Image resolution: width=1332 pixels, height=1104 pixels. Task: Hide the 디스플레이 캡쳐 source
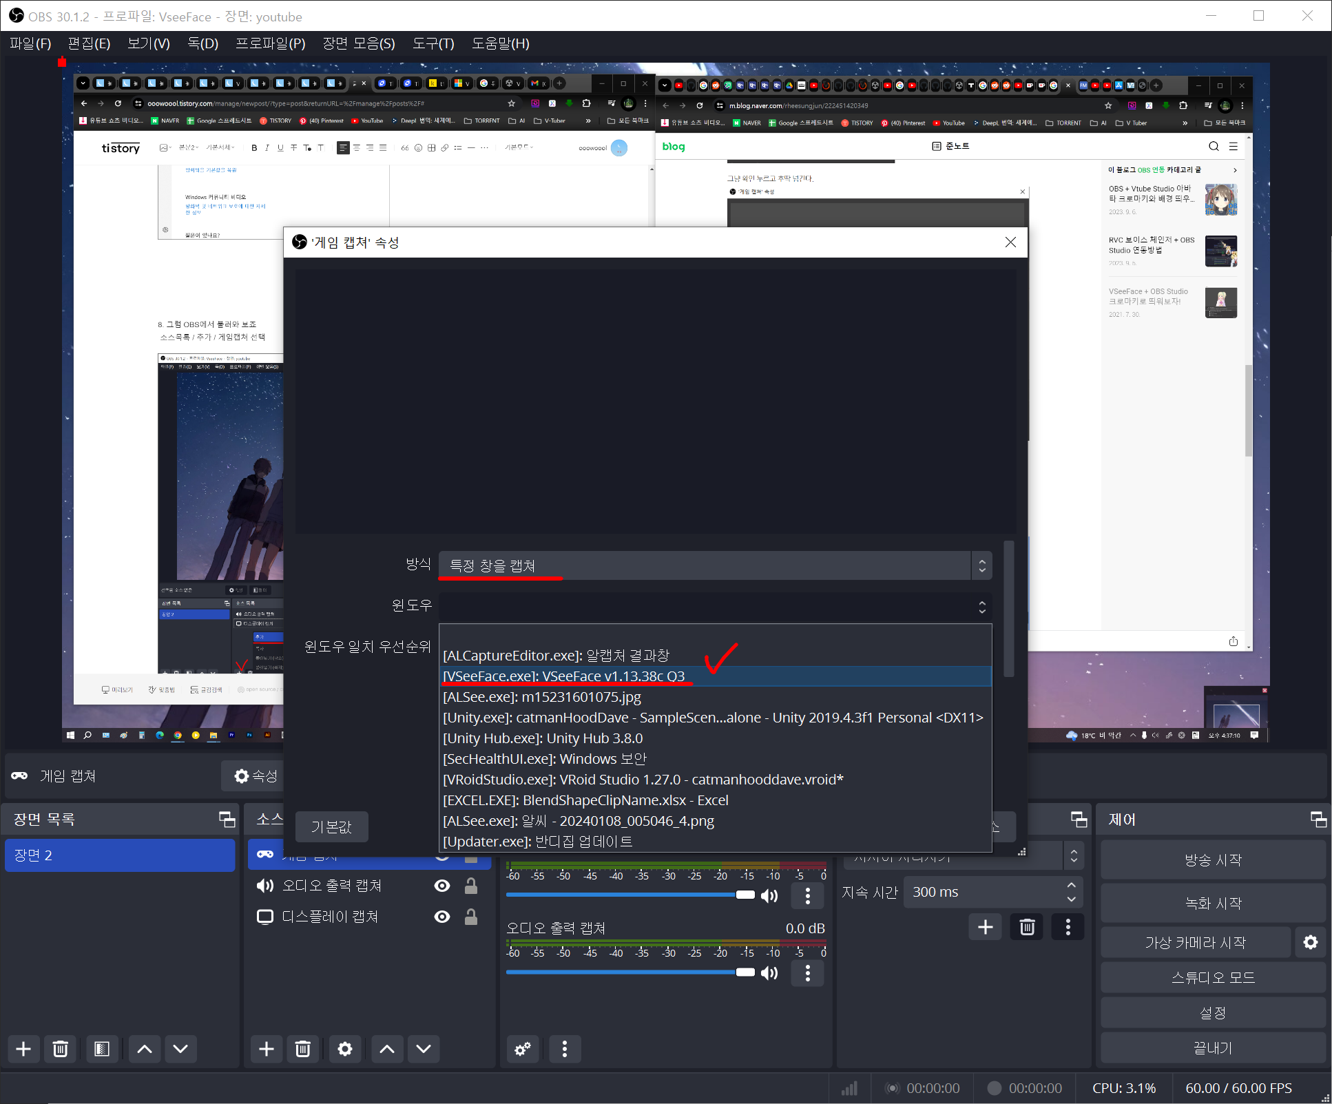click(442, 917)
